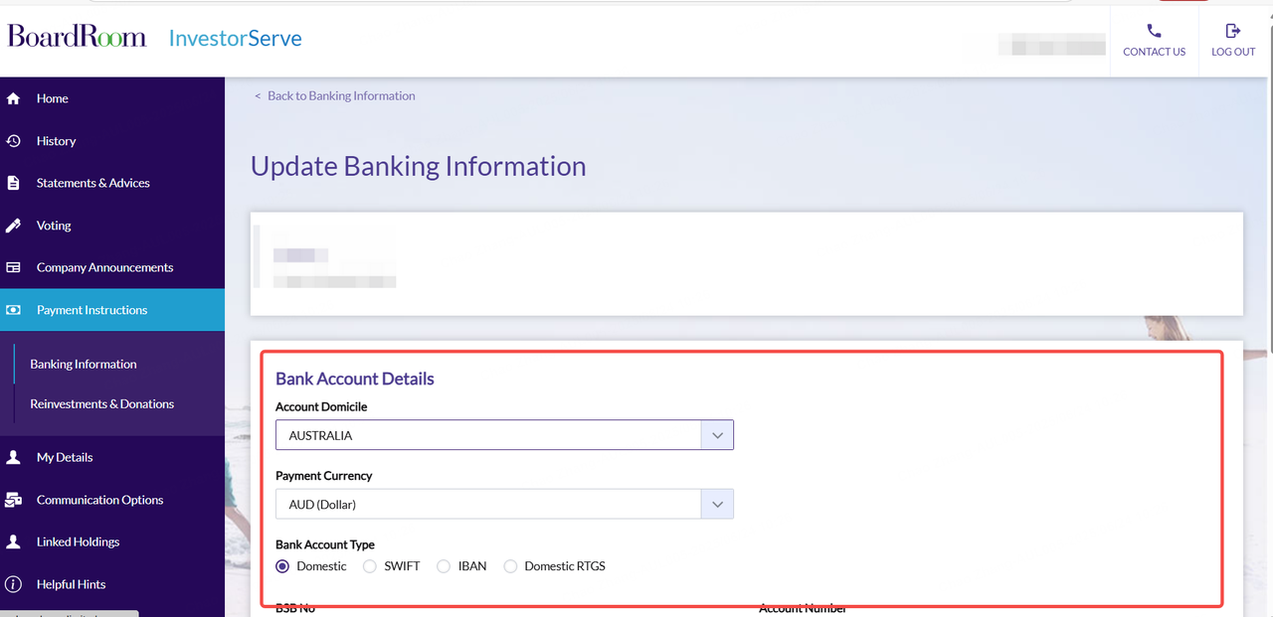Open Payment Instructions menu item

[112, 310]
